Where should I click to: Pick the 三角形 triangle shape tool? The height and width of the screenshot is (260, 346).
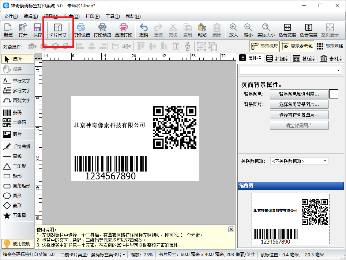tap(18, 166)
